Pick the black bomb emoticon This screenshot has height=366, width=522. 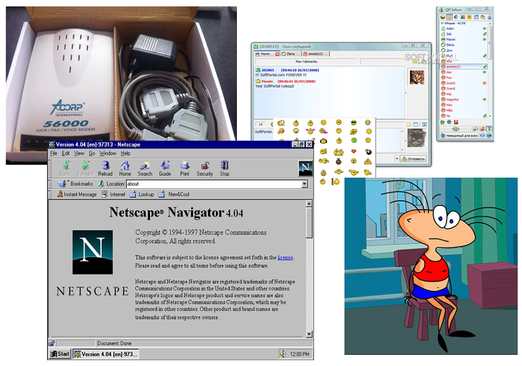click(x=368, y=152)
